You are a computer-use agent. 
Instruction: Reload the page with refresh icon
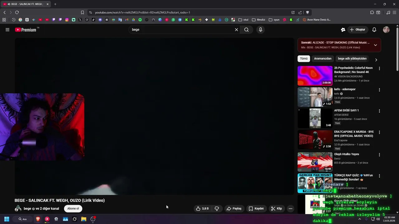pyautogui.click(x=17, y=12)
